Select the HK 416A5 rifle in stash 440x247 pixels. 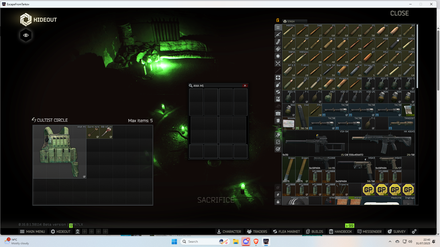382,143
